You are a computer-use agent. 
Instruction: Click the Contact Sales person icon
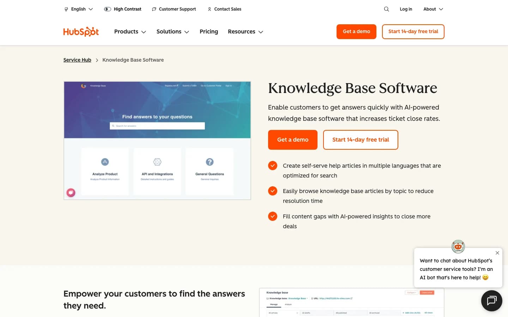[x=210, y=9]
